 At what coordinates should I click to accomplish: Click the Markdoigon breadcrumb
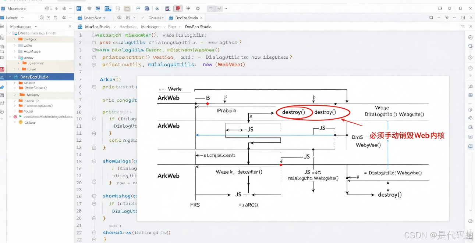tap(151, 27)
